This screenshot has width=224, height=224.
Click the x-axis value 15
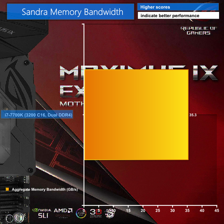click(x=128, y=211)
